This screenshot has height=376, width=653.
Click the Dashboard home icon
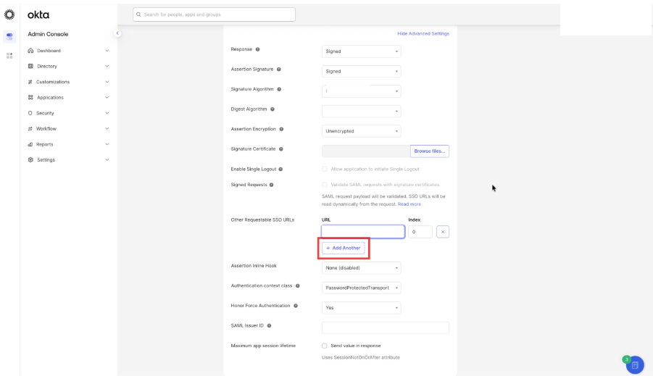tap(30, 51)
